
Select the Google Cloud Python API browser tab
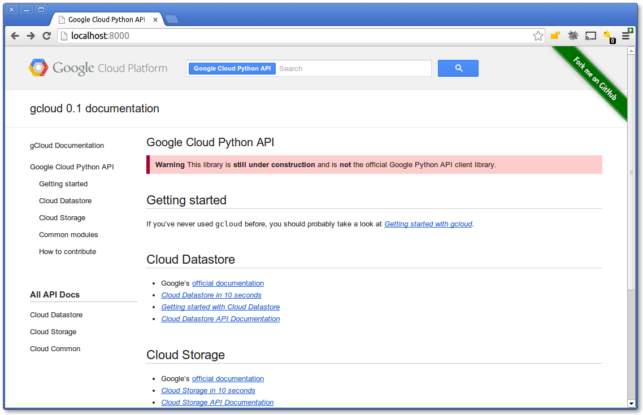(107, 19)
